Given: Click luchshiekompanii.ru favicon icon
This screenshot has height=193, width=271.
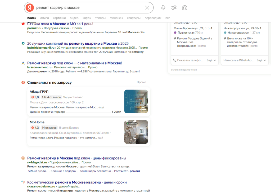Looking at the screenshot, I should [x=23, y=43].
